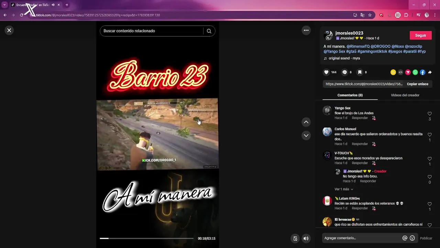
Task: Report Yango Sex comment icon after Responder
Action: point(374,118)
